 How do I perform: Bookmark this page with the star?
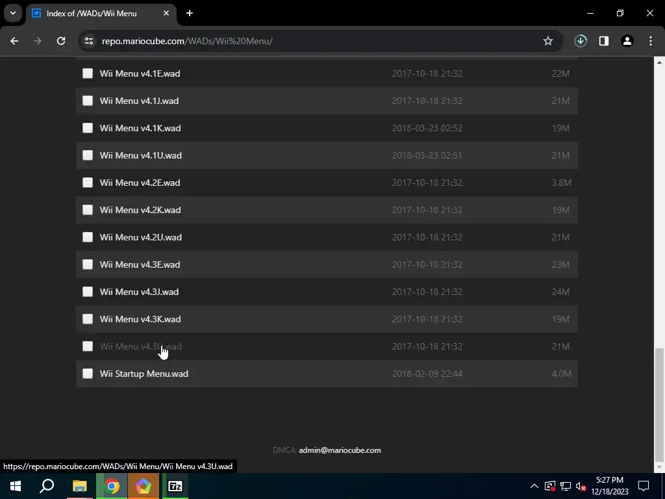[548, 41]
